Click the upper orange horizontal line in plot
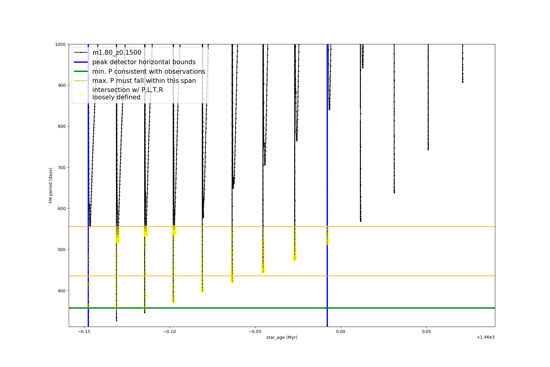550x367 pixels. 397,227
